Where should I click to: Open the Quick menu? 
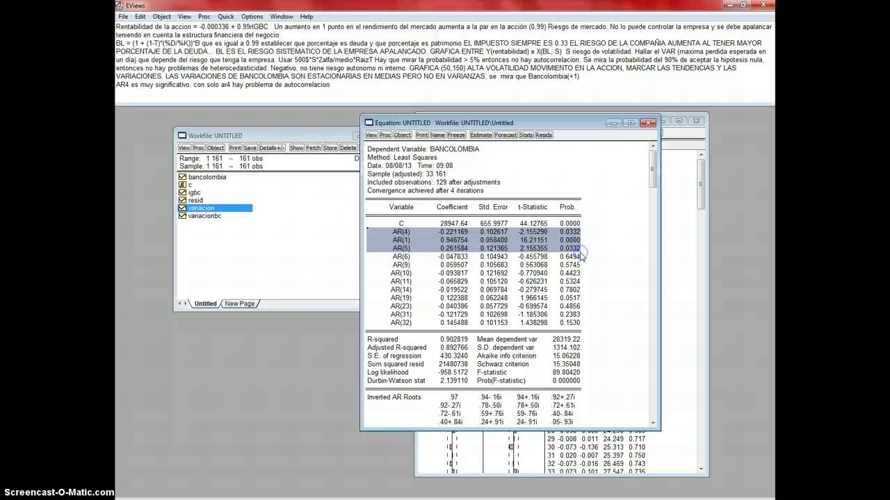226,16
